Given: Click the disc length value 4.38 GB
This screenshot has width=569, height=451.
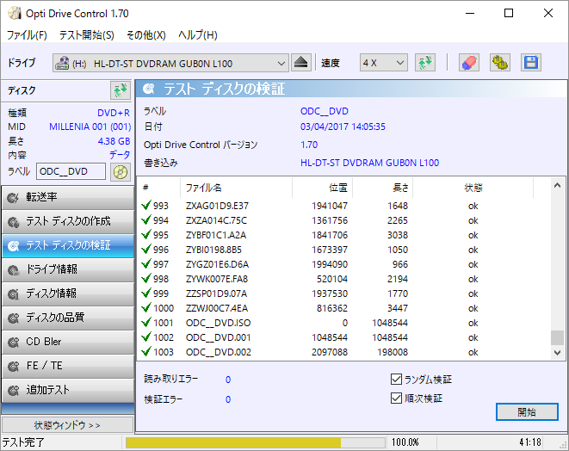Looking at the screenshot, I should pyautogui.click(x=114, y=141).
